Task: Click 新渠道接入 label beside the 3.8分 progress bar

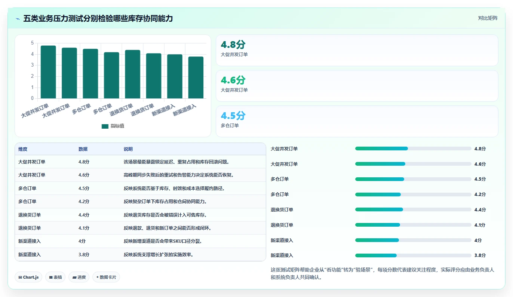Action: 282,255
